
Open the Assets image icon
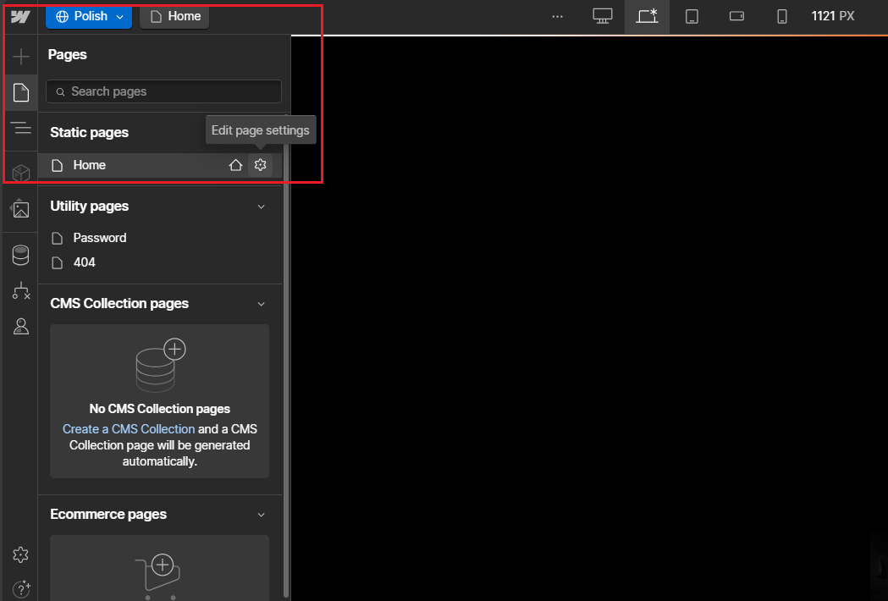click(20, 209)
